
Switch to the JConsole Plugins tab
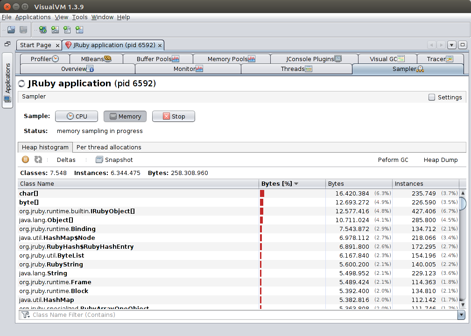(x=314, y=59)
